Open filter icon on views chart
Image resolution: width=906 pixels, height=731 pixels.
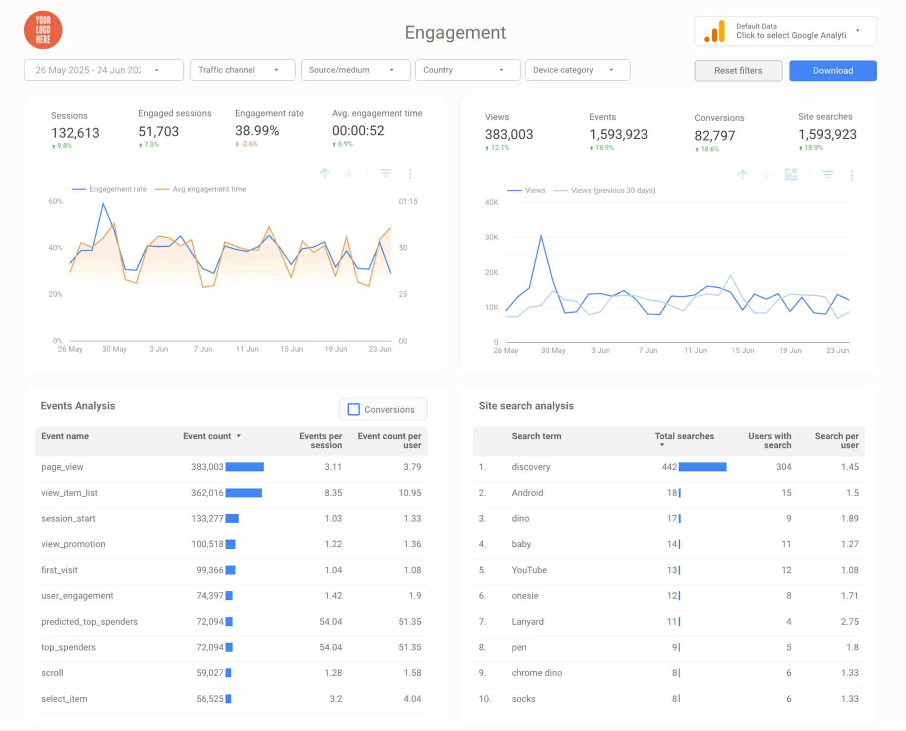(827, 175)
